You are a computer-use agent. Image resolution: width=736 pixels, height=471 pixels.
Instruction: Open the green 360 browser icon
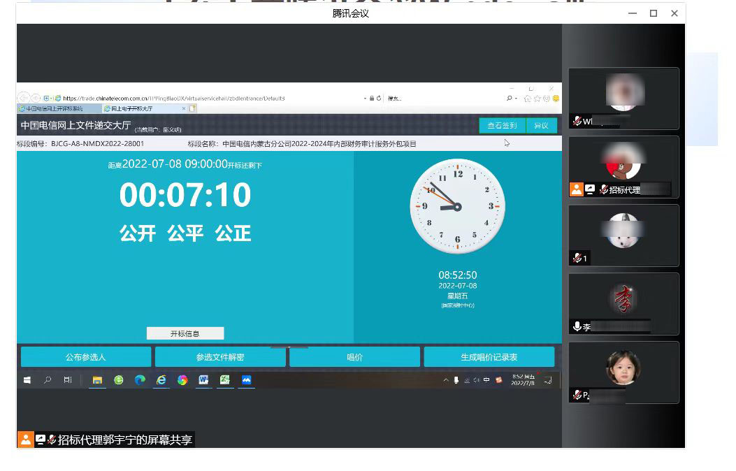pyautogui.click(x=118, y=380)
